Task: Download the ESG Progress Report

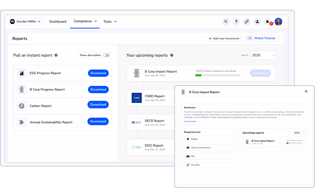Action: [98, 73]
